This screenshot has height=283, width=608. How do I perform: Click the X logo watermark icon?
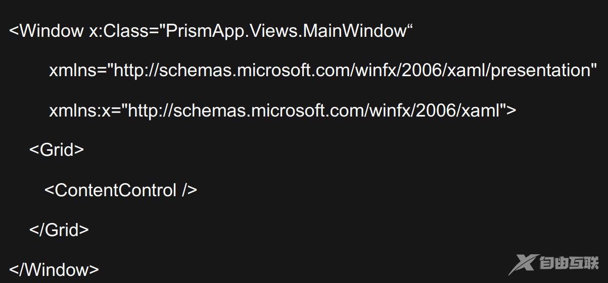(521, 264)
